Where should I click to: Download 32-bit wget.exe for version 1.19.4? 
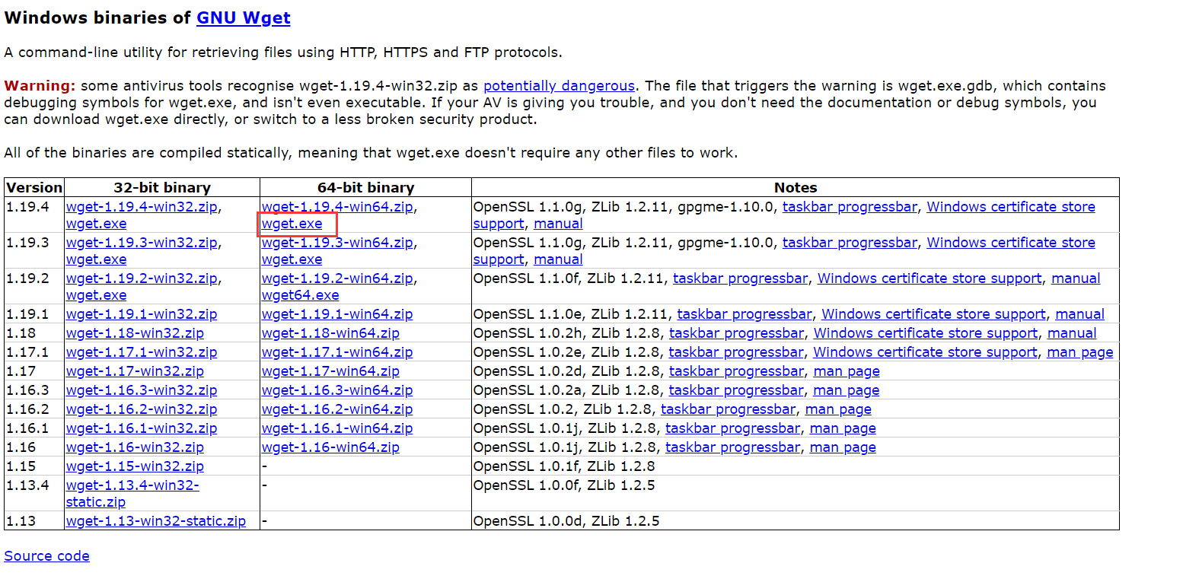point(97,224)
